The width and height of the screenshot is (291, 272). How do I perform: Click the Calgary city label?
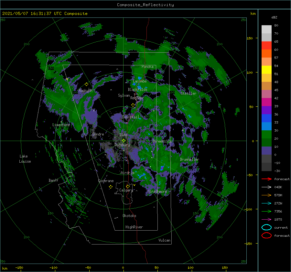pos(126,190)
